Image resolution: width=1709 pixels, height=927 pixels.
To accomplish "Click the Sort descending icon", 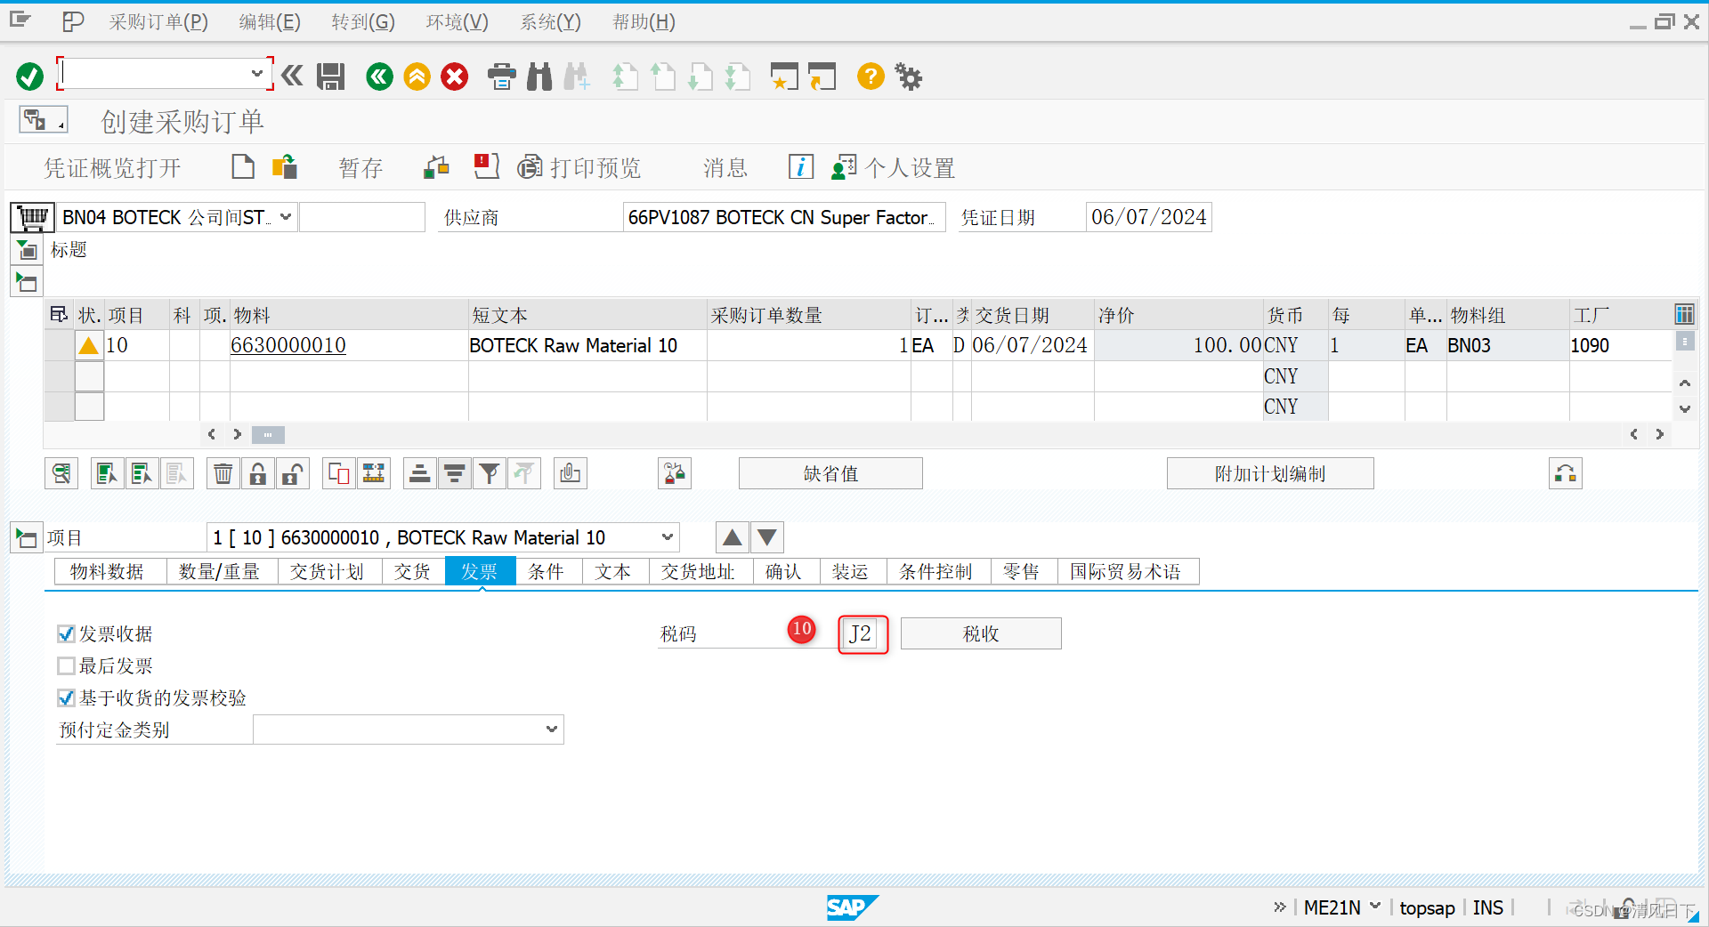I will click(454, 473).
